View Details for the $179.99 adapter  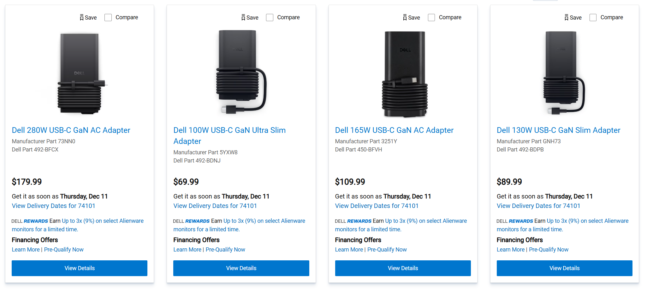pyautogui.click(x=80, y=268)
